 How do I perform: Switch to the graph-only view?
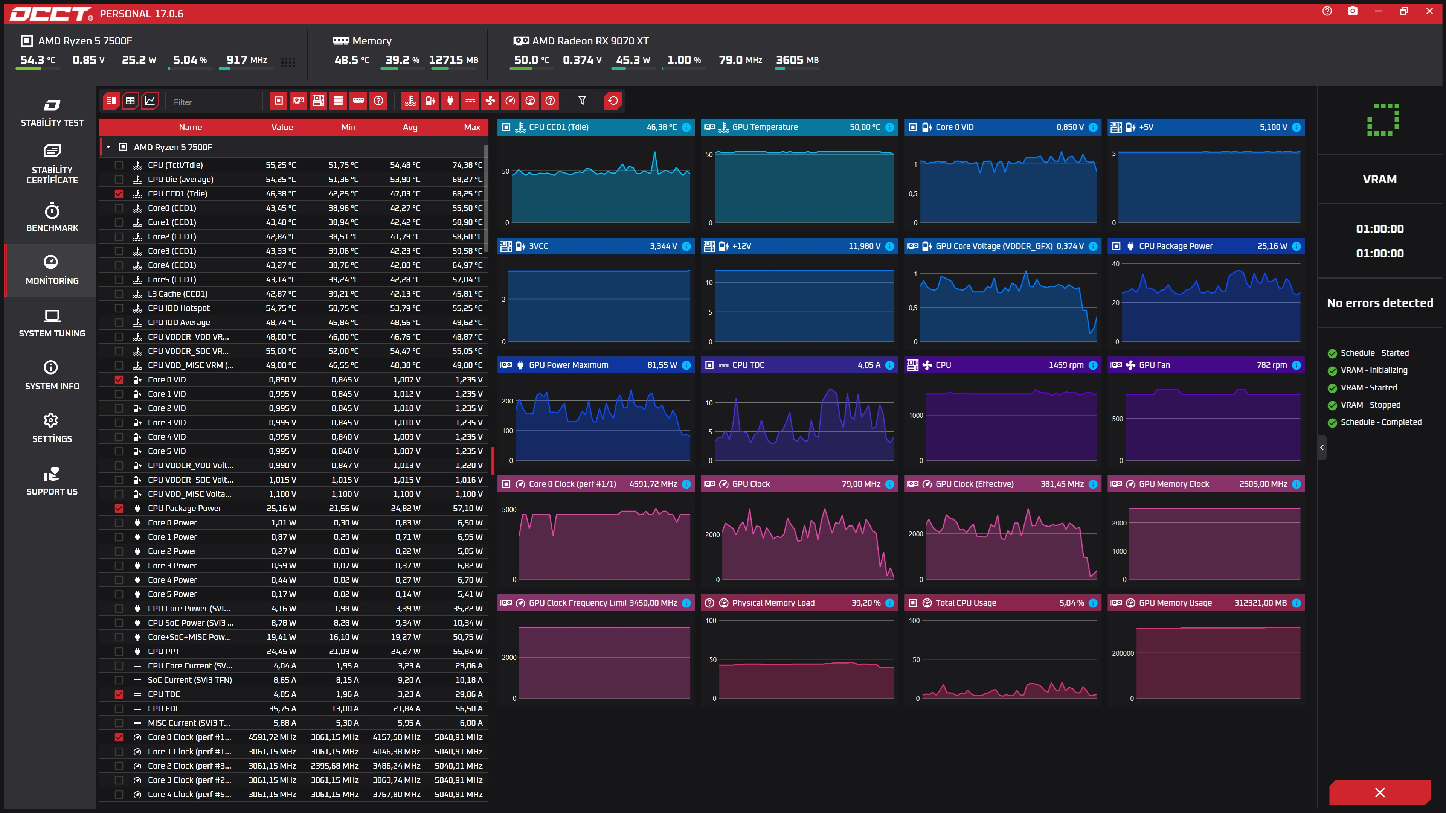coord(150,101)
